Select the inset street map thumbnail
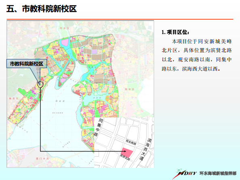This screenshot has width=240, height=180. (124, 142)
